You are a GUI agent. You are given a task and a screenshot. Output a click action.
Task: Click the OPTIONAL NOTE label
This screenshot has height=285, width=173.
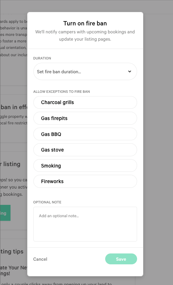point(47,202)
